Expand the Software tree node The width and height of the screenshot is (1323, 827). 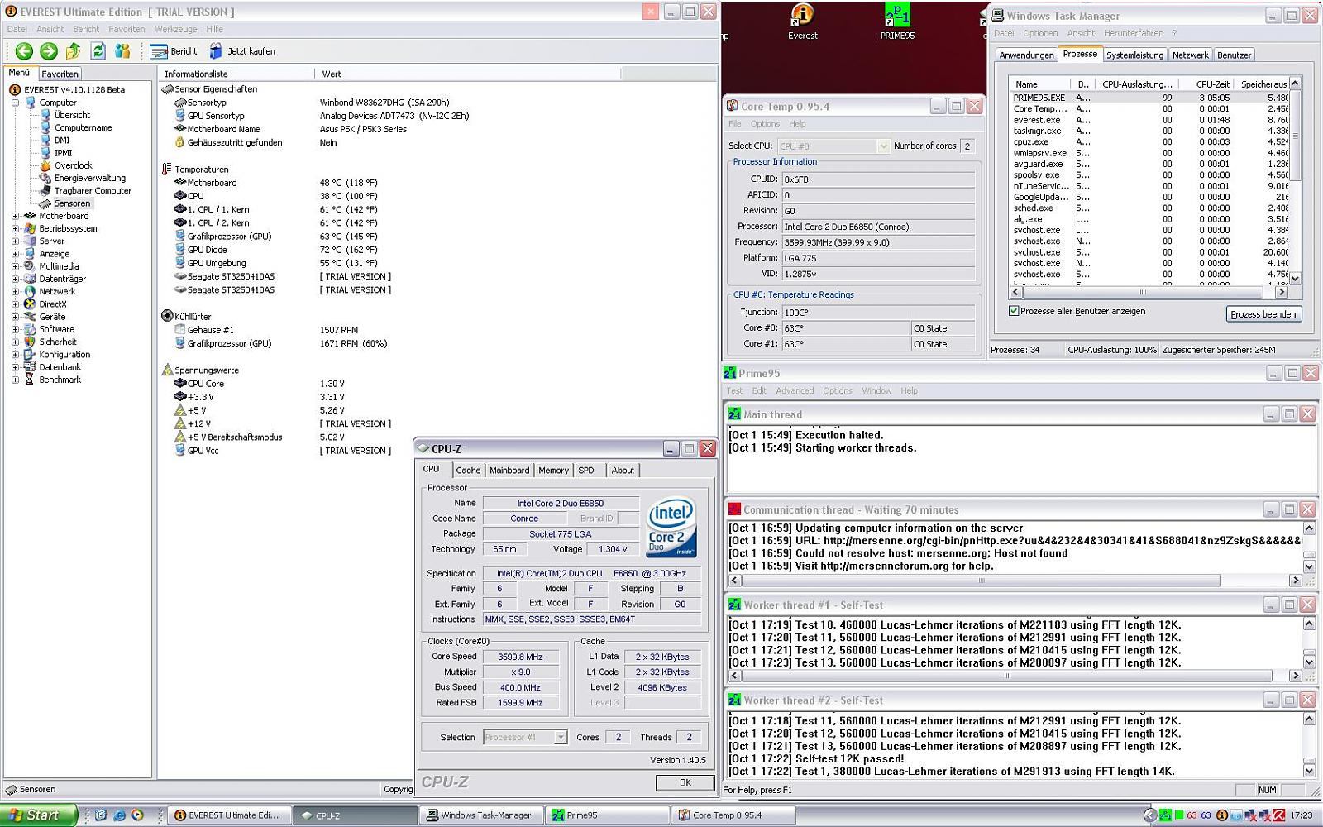pos(15,329)
